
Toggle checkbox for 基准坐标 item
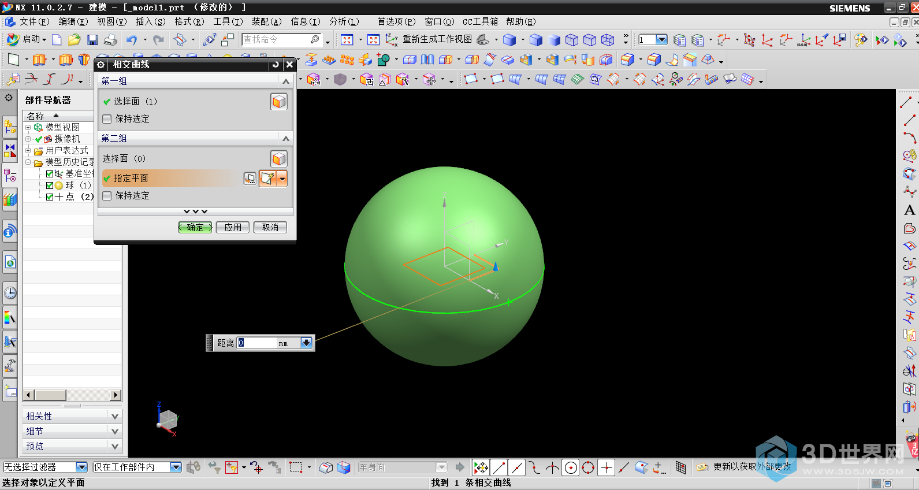click(50, 173)
